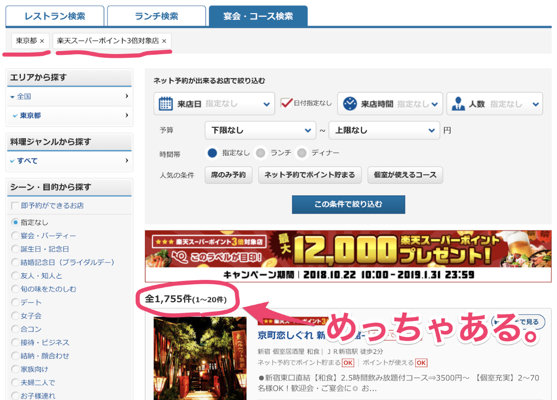Select ランチ time slot radio

[x=260, y=153]
